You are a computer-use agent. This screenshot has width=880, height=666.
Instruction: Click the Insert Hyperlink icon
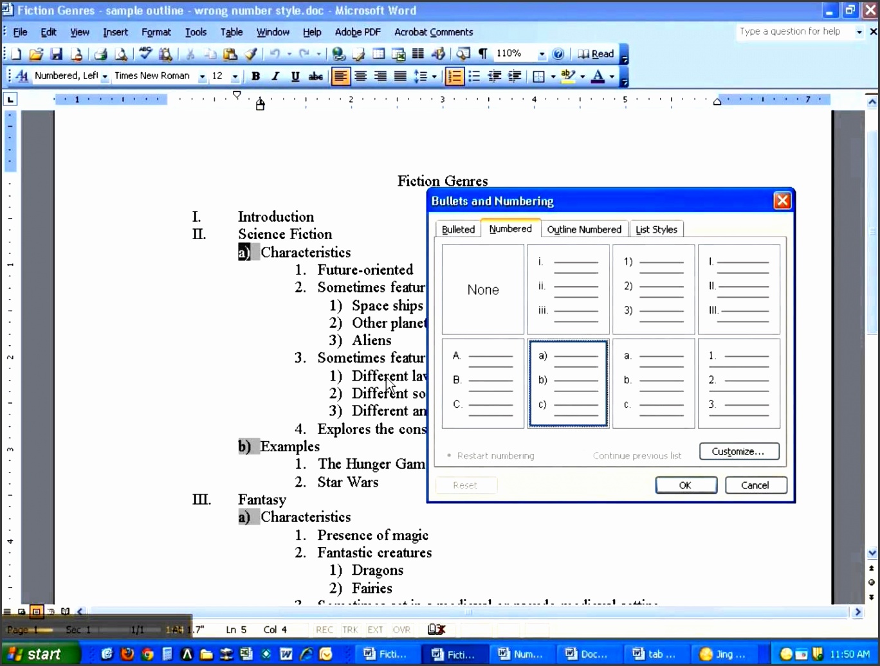(339, 53)
